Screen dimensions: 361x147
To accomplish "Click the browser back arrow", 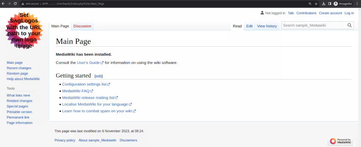I will tap(3, 4).
